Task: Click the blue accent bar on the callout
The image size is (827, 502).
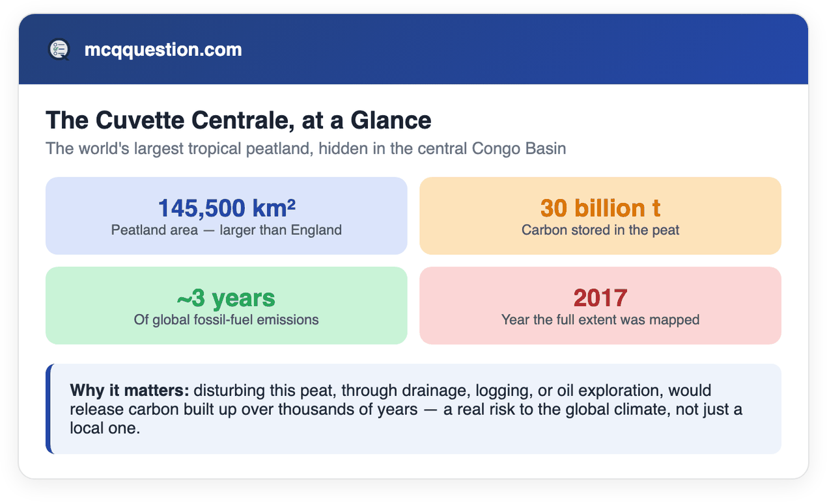Action: pos(48,409)
